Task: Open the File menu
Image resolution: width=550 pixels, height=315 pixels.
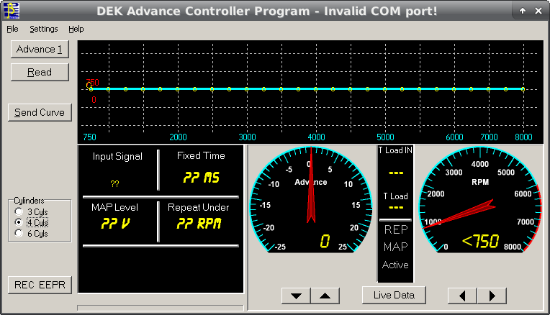Action: coord(12,29)
